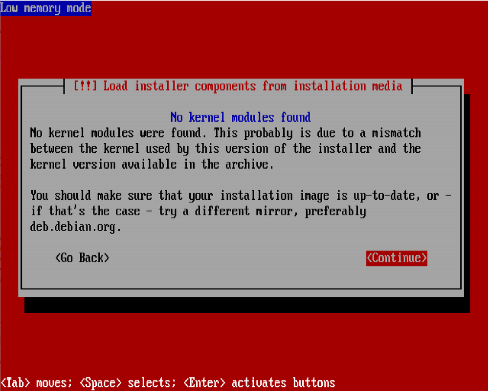Click the Tab/Space/Enter key hint footer
Viewport: 488px width, 391px height.
tap(168, 383)
